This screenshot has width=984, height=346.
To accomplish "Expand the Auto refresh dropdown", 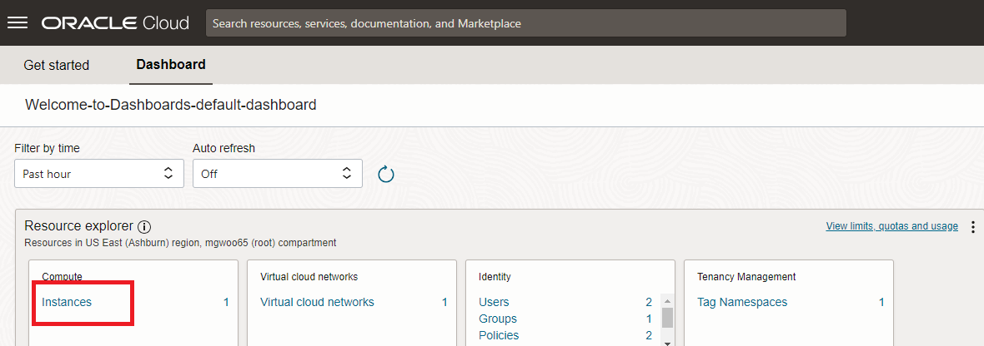I will pyautogui.click(x=277, y=174).
